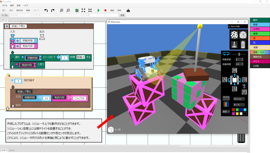The image size is (270, 153).
Task: Toggle the 視点の移動 checkbox
Action: point(229,27)
